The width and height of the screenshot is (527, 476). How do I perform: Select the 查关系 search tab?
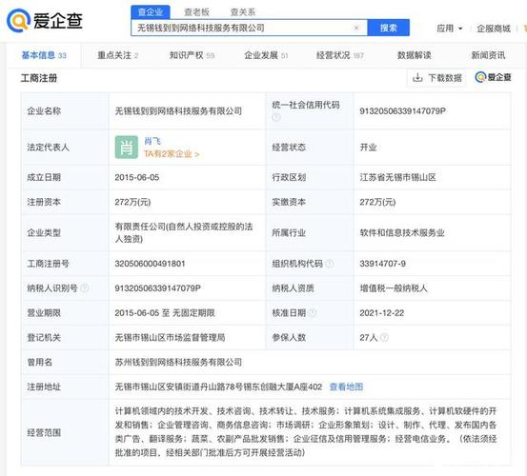click(x=243, y=12)
